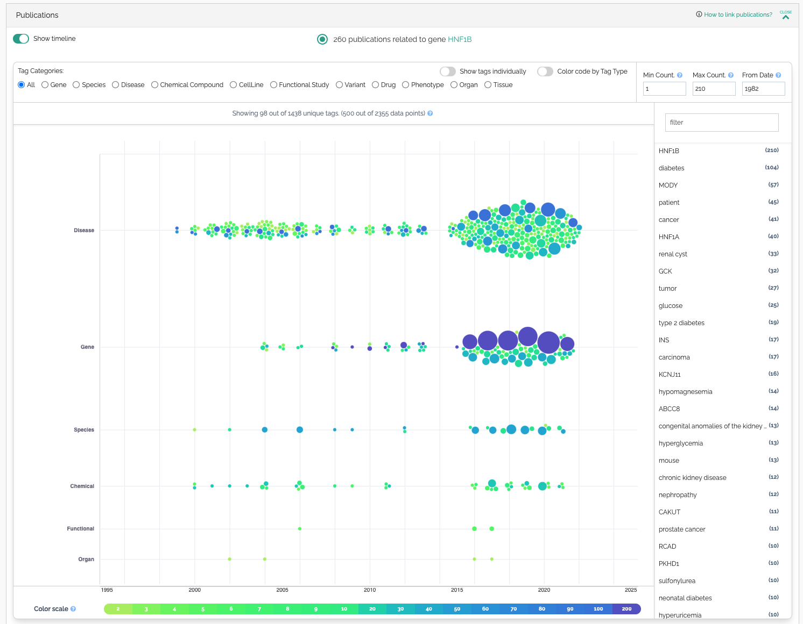Open the HNF1B gene link
This screenshot has width=803, height=624.
click(460, 39)
